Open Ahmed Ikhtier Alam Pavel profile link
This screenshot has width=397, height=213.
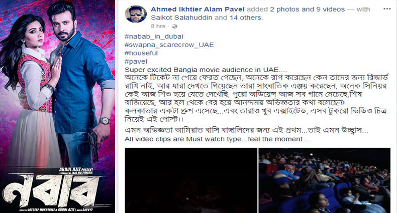(197, 10)
